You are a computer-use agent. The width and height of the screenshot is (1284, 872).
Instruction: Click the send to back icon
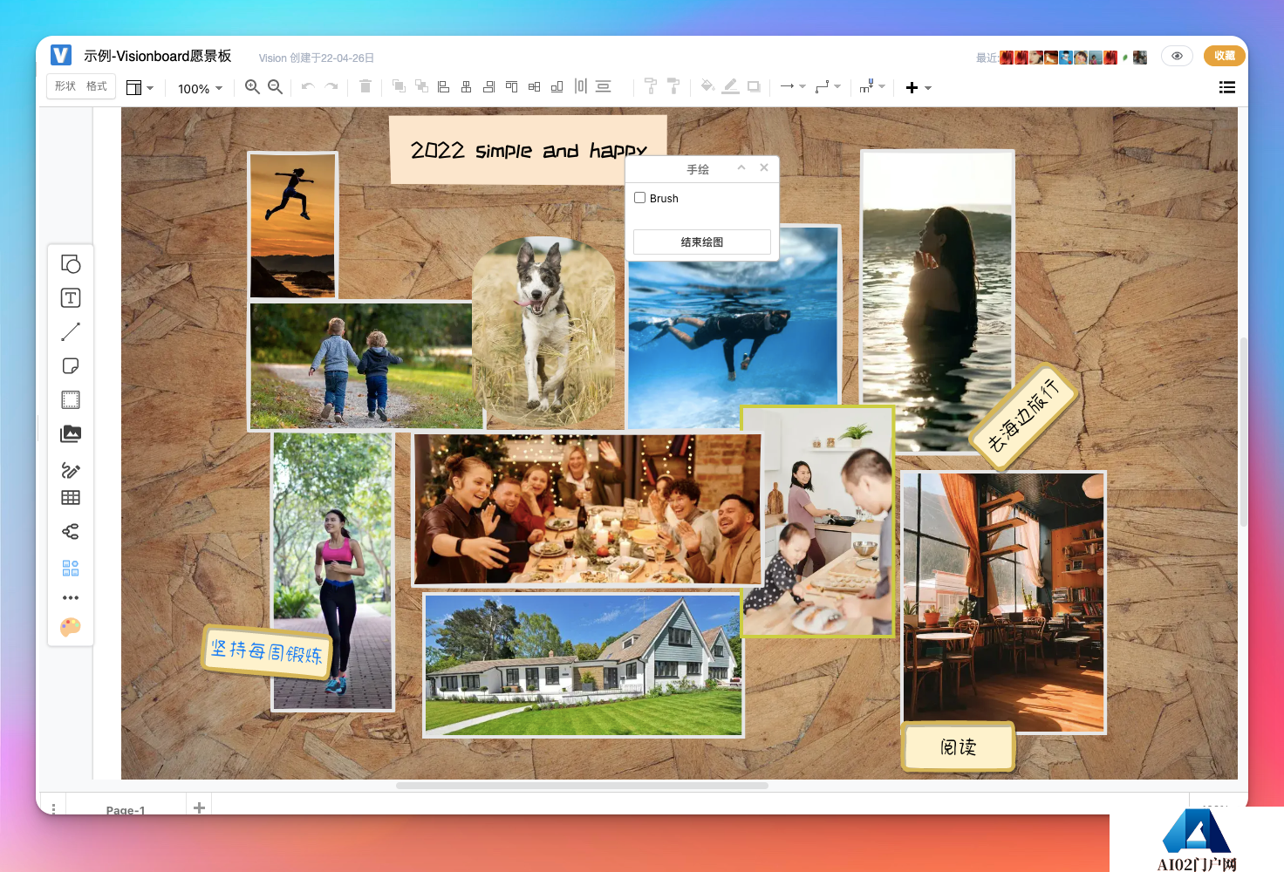pyautogui.click(x=421, y=86)
